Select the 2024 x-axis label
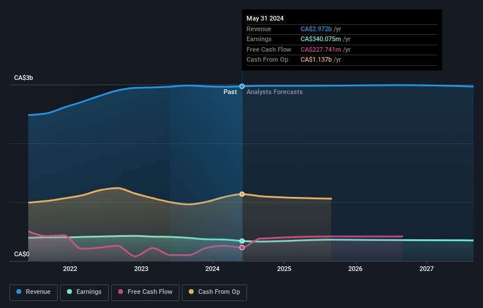483x308 pixels. tap(212, 269)
